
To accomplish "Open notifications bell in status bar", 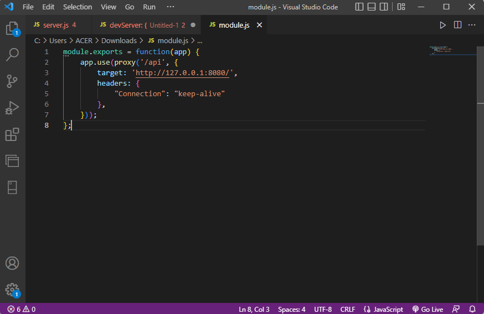I will (472, 309).
